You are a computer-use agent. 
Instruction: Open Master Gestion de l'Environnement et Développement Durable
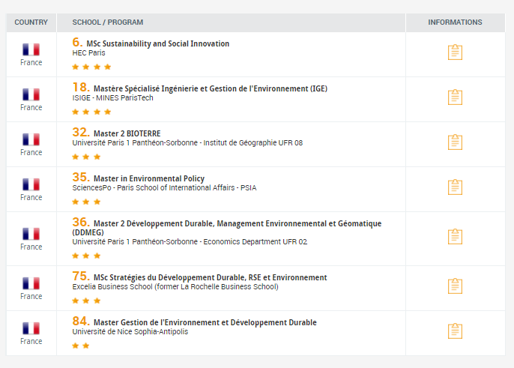[205, 322]
